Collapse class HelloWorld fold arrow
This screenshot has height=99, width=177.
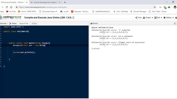coord(2,31)
